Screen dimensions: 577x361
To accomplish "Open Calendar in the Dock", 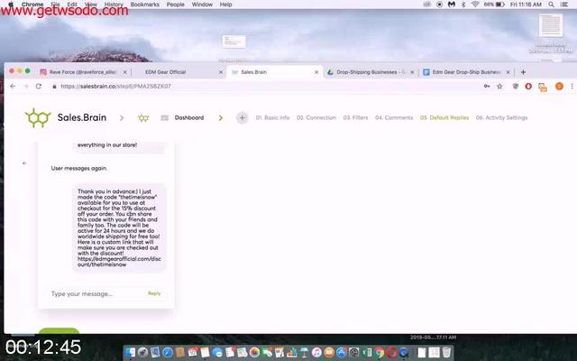I will tap(192, 353).
